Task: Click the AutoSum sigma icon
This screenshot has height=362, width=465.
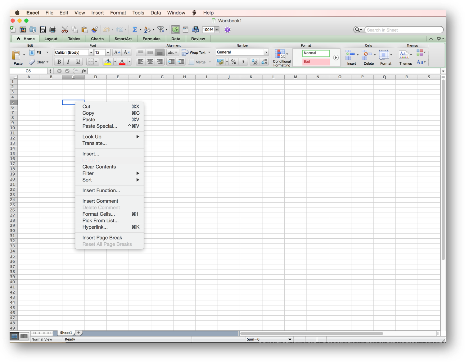Action: tap(135, 30)
